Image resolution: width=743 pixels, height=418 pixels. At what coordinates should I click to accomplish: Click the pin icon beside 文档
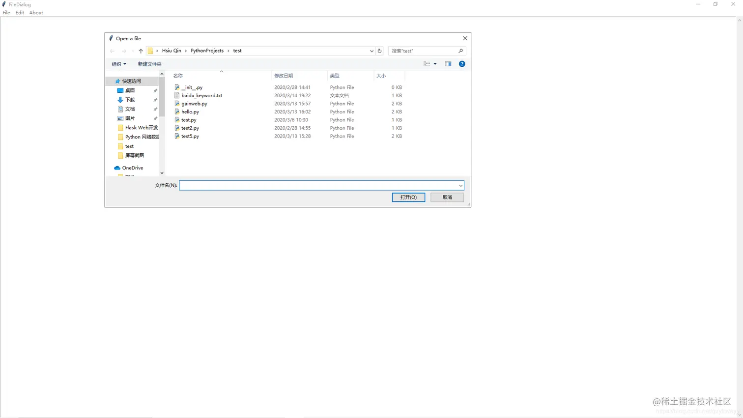point(155,110)
